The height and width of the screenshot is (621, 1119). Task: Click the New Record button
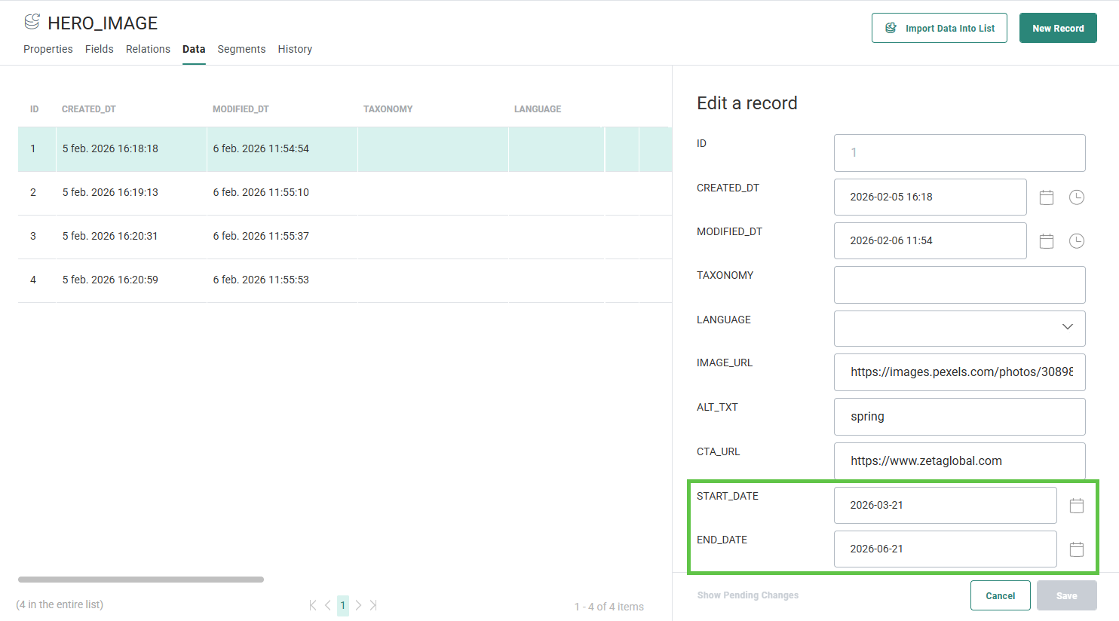(1057, 29)
